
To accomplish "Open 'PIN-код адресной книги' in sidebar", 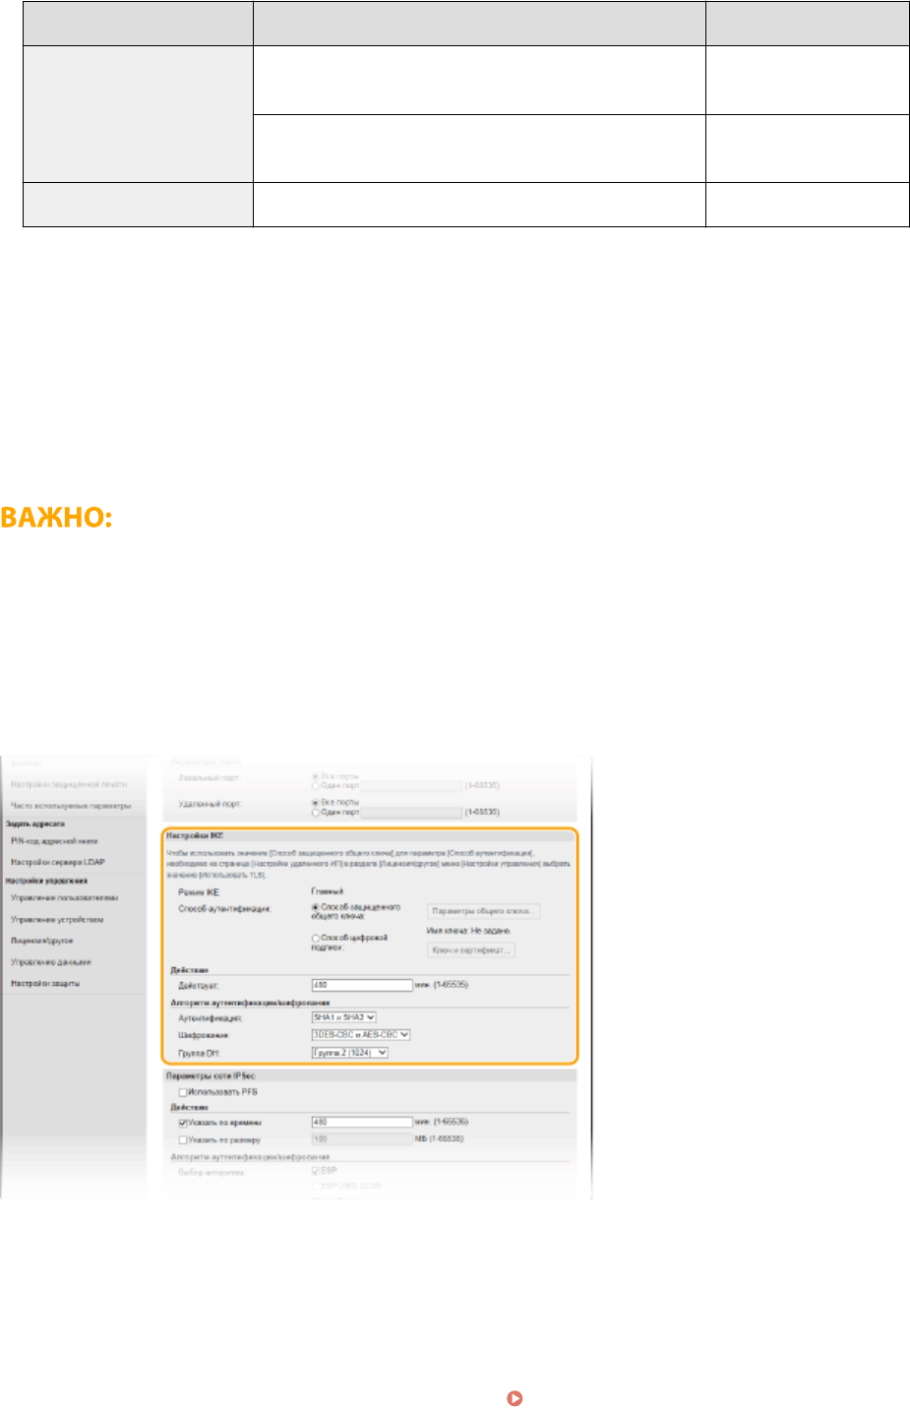I will click(x=54, y=841).
